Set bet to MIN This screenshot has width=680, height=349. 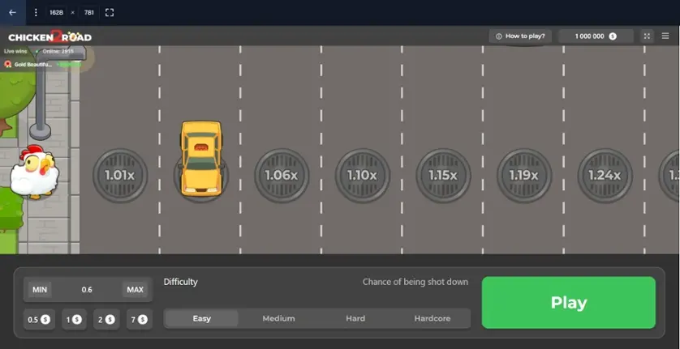(x=40, y=290)
